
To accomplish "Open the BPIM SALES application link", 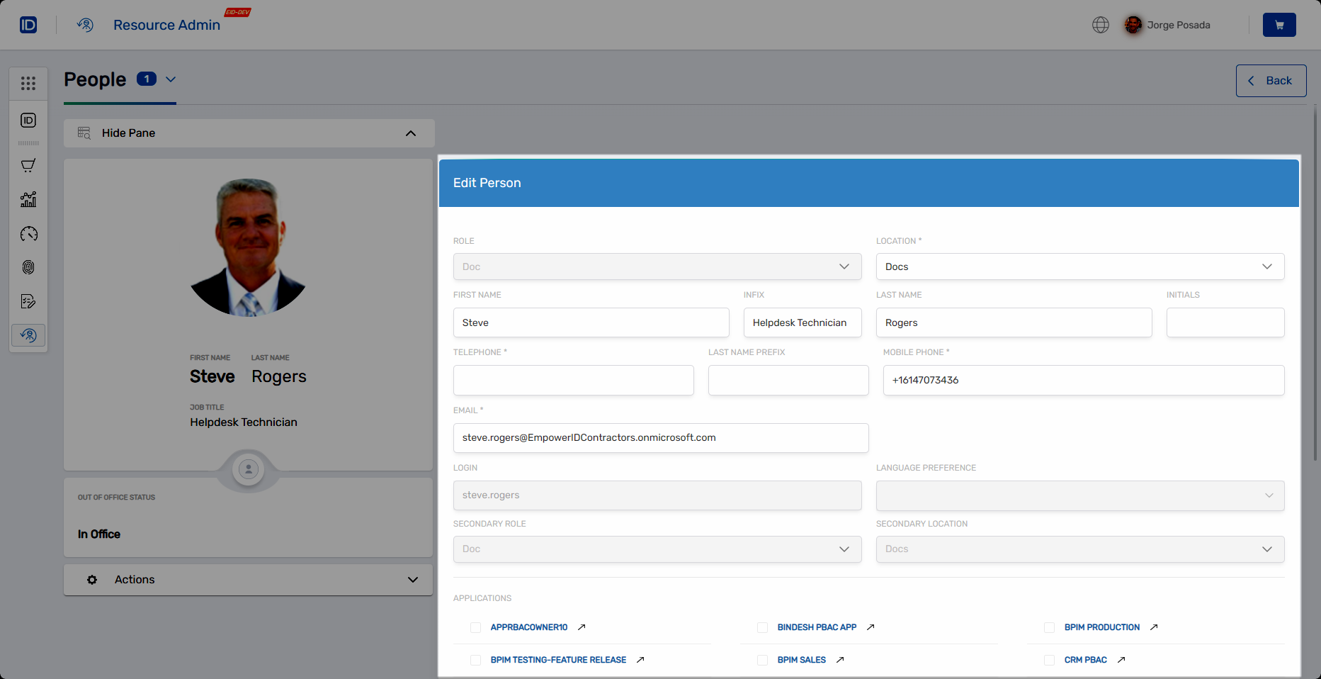I will coord(801,660).
